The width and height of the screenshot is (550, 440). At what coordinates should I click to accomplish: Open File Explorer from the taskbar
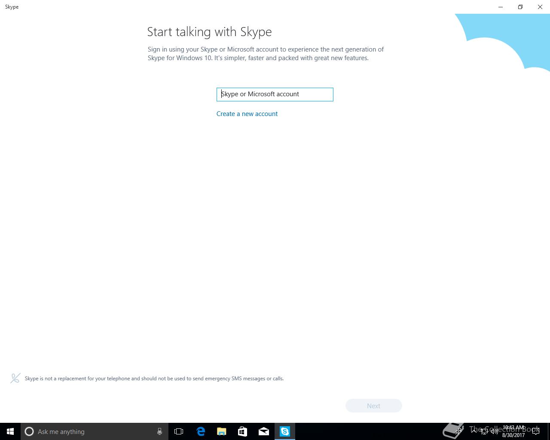click(222, 431)
